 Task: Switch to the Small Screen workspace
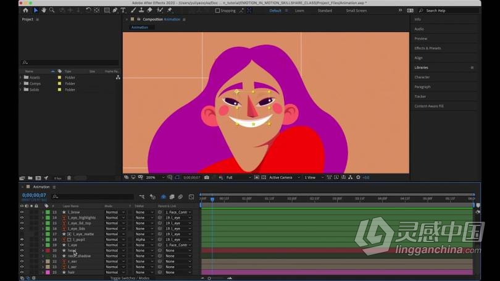(356, 10)
